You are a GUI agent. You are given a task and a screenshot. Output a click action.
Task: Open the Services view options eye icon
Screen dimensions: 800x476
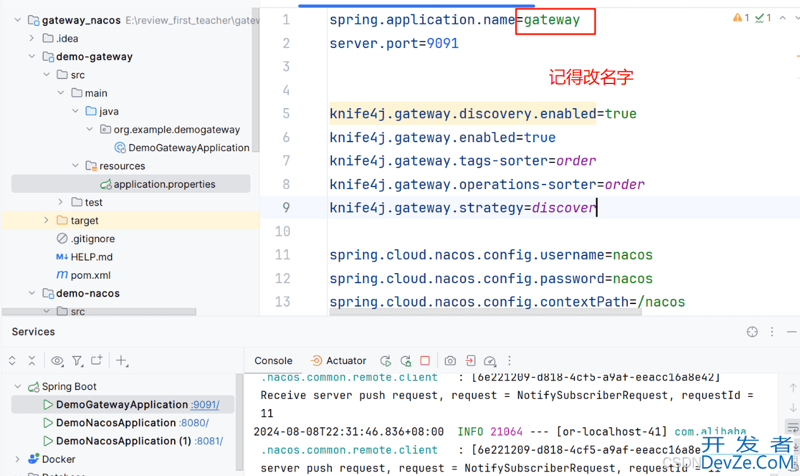click(57, 361)
